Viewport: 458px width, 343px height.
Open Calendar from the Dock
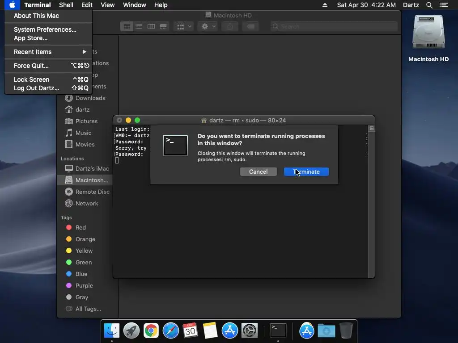(x=190, y=331)
